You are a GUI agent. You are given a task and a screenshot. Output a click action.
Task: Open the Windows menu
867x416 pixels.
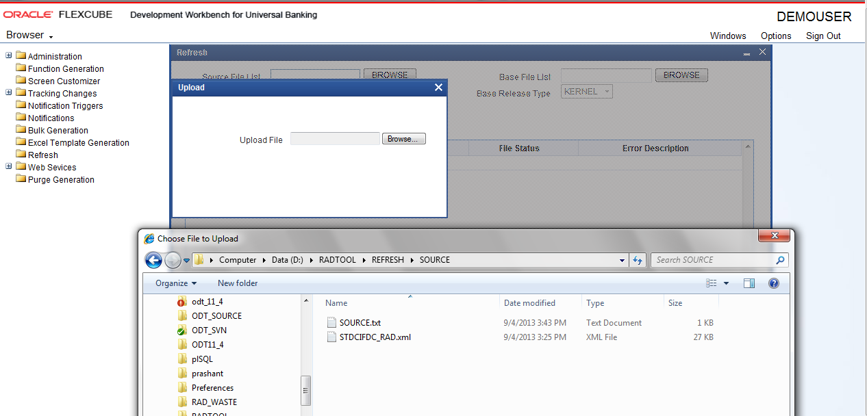click(x=728, y=36)
